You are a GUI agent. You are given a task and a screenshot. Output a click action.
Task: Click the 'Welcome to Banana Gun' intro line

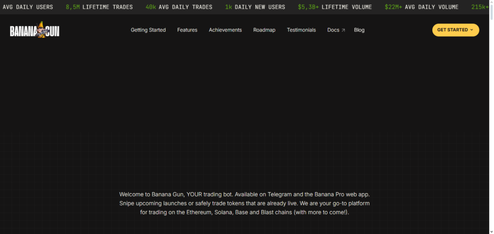pos(245,194)
